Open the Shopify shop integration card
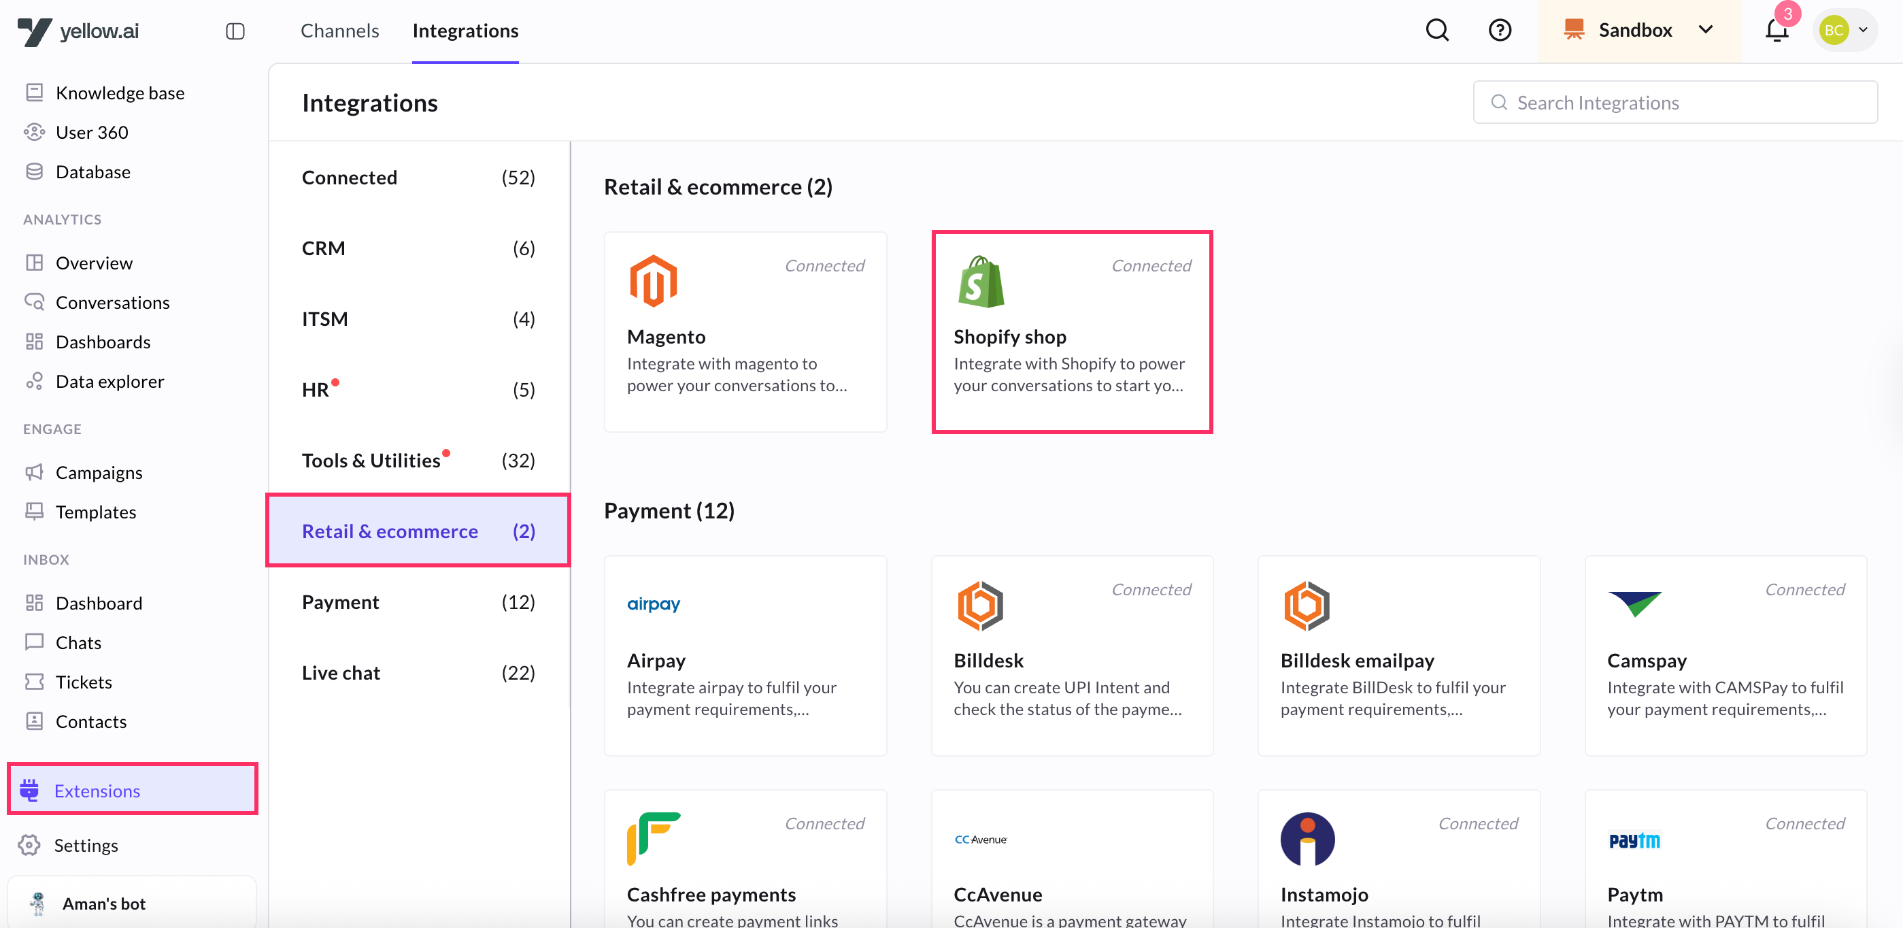The image size is (1903, 928). [x=1071, y=332]
